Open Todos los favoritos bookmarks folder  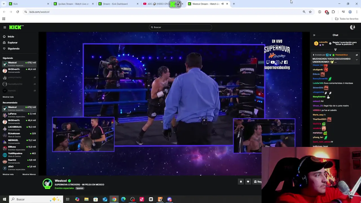pos(347,19)
